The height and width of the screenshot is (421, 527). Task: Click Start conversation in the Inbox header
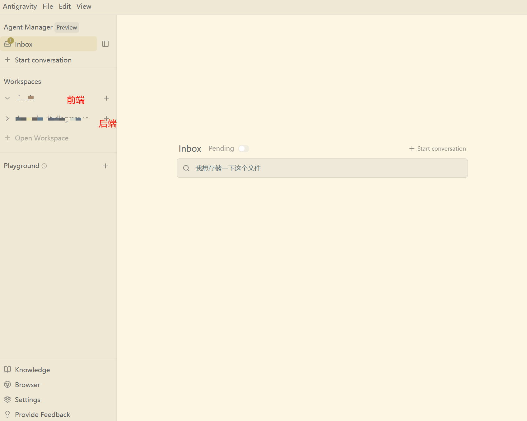[x=437, y=149]
